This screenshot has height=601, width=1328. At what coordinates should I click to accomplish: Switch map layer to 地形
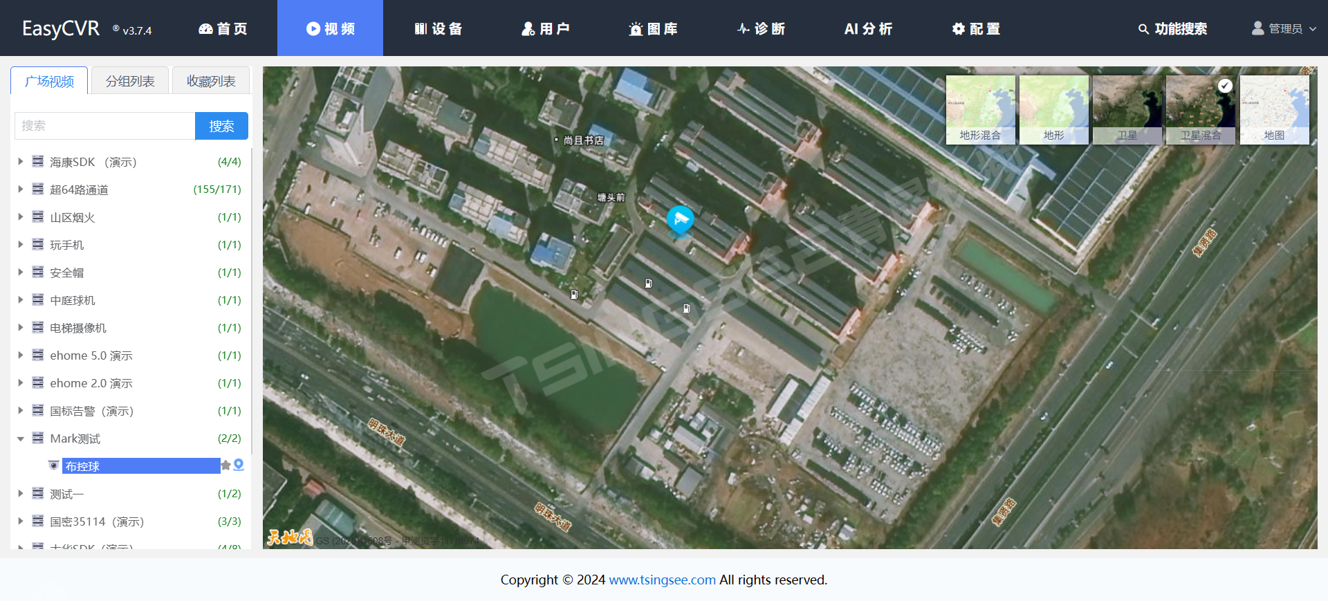tap(1053, 110)
